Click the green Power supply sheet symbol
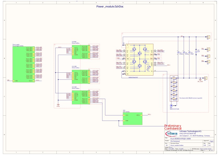This screenshot has height=155, width=220. pos(24,64)
